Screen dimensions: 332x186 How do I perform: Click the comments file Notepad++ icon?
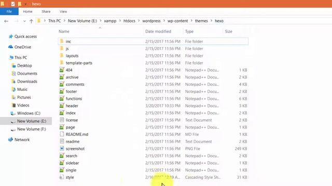click(62, 84)
